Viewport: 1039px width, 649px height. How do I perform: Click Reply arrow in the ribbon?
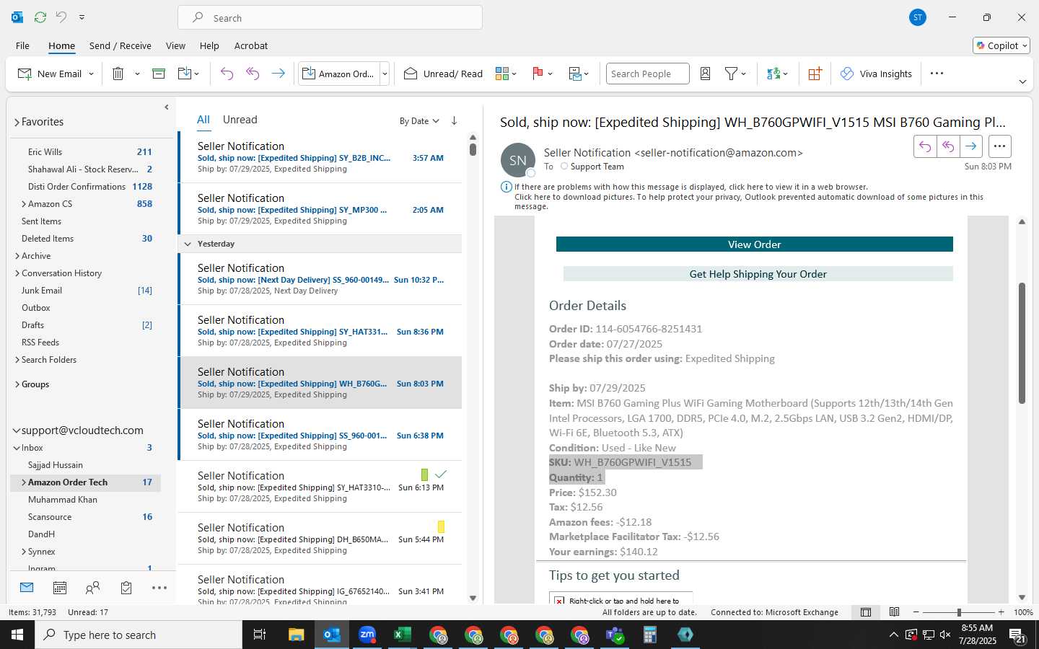tap(227, 74)
